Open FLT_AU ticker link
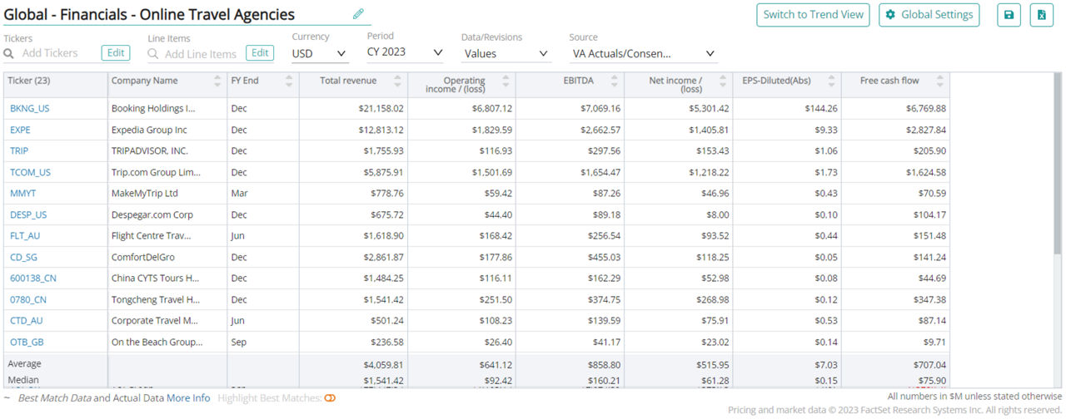 pyautogui.click(x=25, y=236)
